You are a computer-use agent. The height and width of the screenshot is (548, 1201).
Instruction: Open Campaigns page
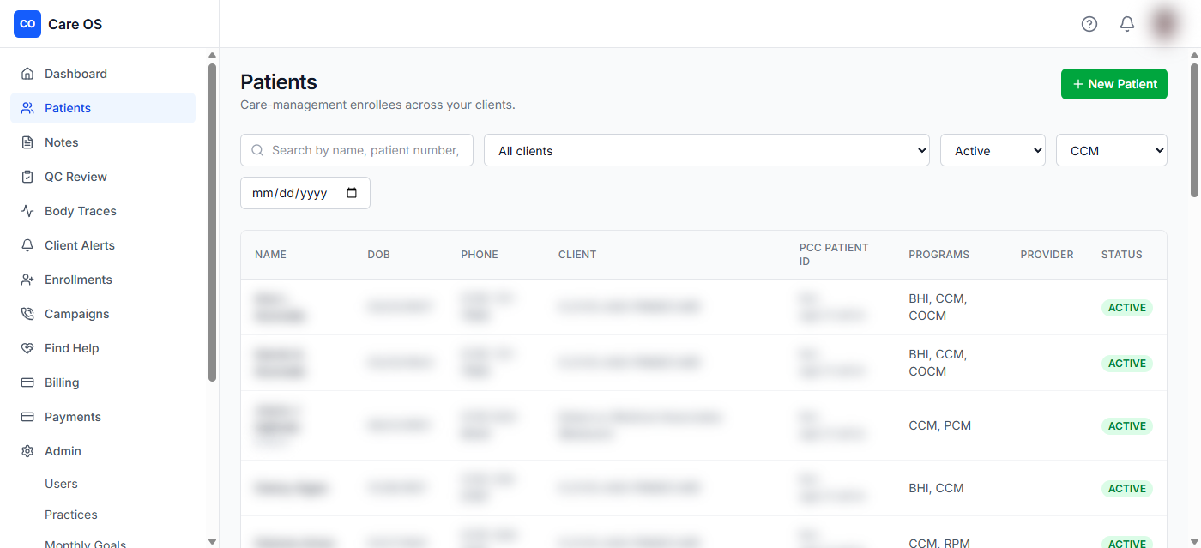pyautogui.click(x=103, y=314)
